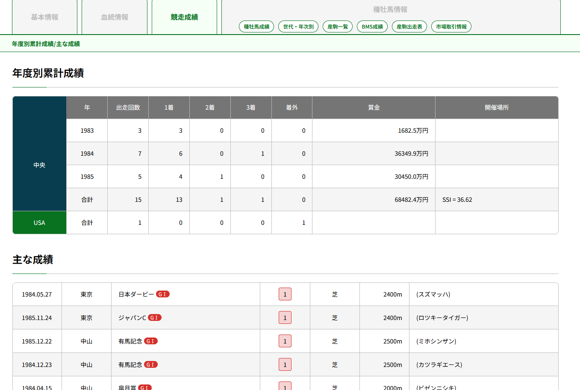Click the 1着 column header

coord(169,108)
